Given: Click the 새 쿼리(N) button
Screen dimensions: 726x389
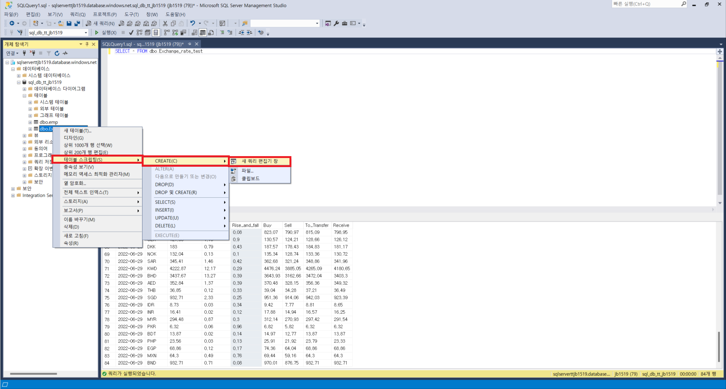Looking at the screenshot, I should pos(100,23).
